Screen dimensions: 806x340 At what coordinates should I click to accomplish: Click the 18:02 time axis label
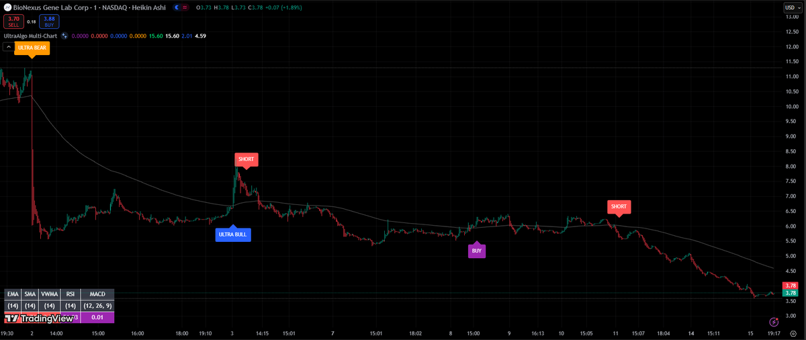click(x=415, y=333)
